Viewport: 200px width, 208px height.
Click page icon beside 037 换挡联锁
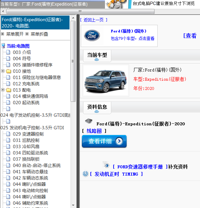pos(8,159)
